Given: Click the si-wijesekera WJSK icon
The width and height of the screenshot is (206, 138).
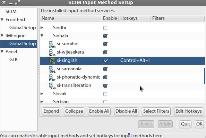Looking at the screenshot, I should pos(52,52).
